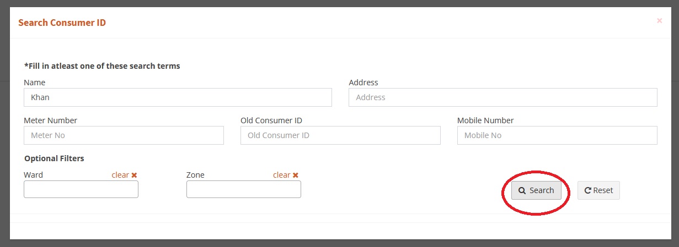
Task: Clear the Zone filter via clear link
Action: coord(281,175)
